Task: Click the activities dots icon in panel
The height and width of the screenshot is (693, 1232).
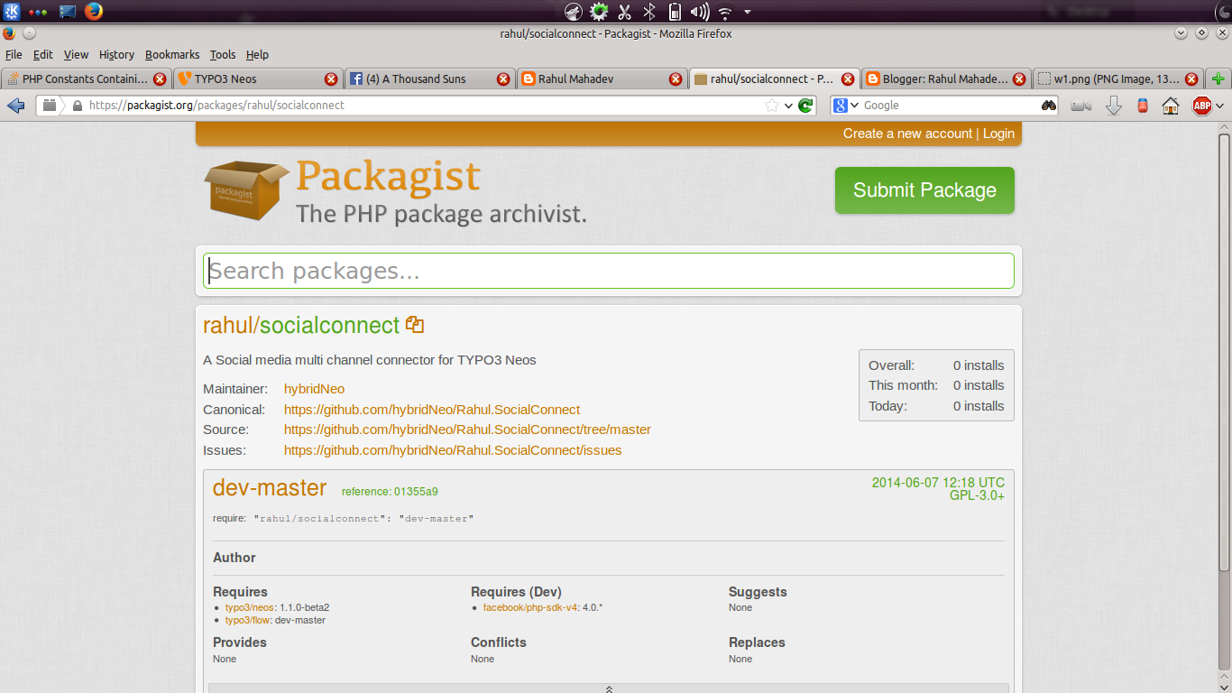Action: (x=39, y=13)
